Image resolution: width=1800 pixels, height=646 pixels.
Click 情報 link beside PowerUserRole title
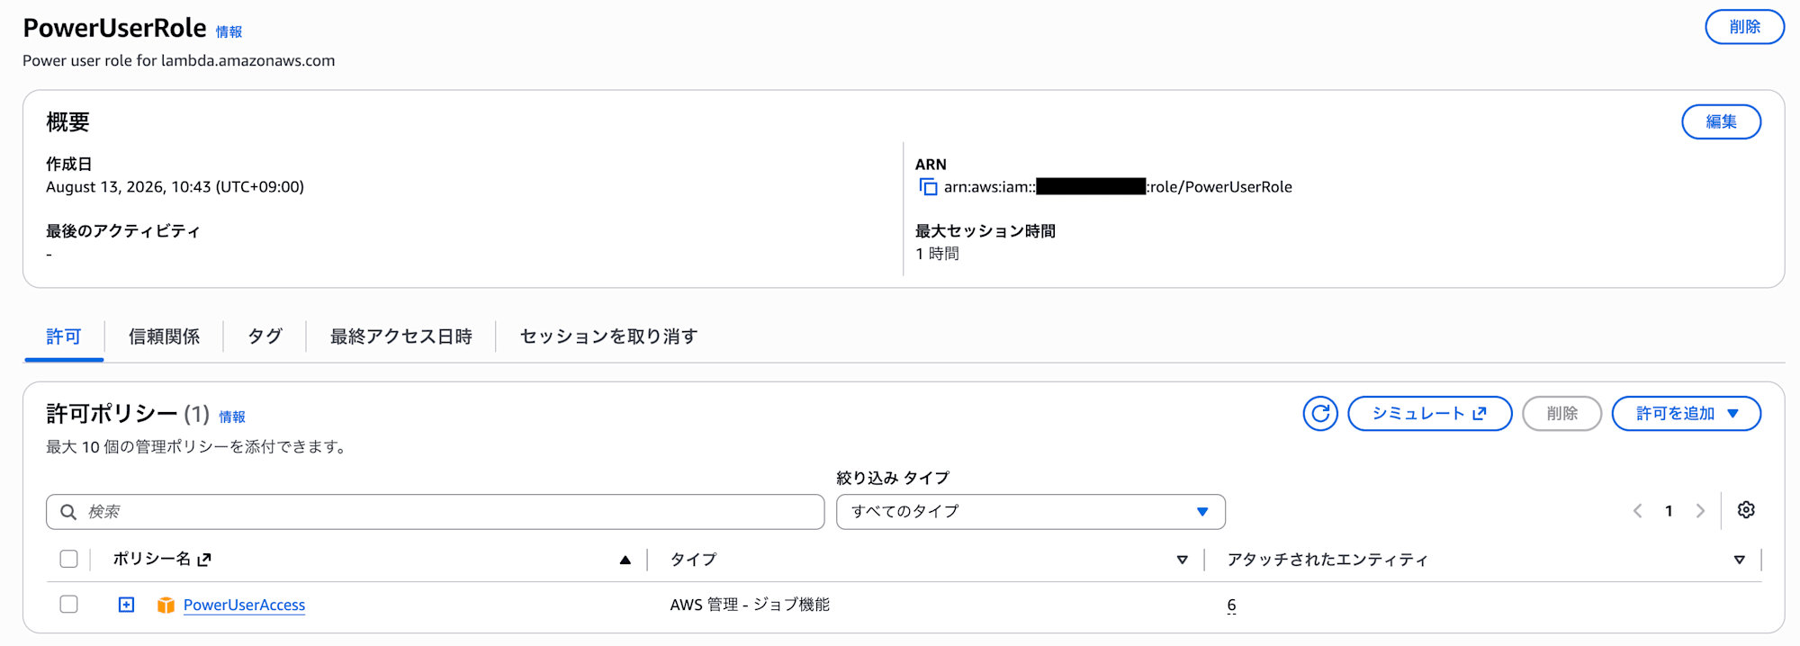pos(229,31)
